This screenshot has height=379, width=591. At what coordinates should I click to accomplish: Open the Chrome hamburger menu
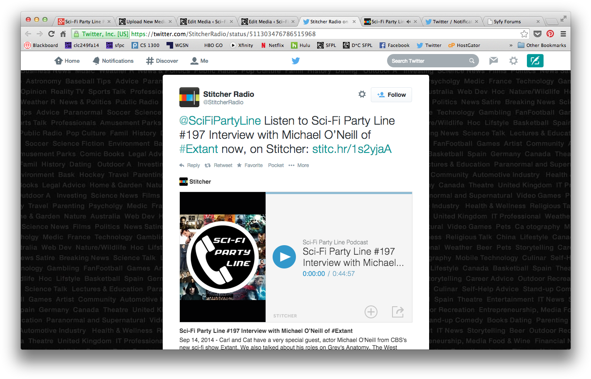click(x=563, y=34)
